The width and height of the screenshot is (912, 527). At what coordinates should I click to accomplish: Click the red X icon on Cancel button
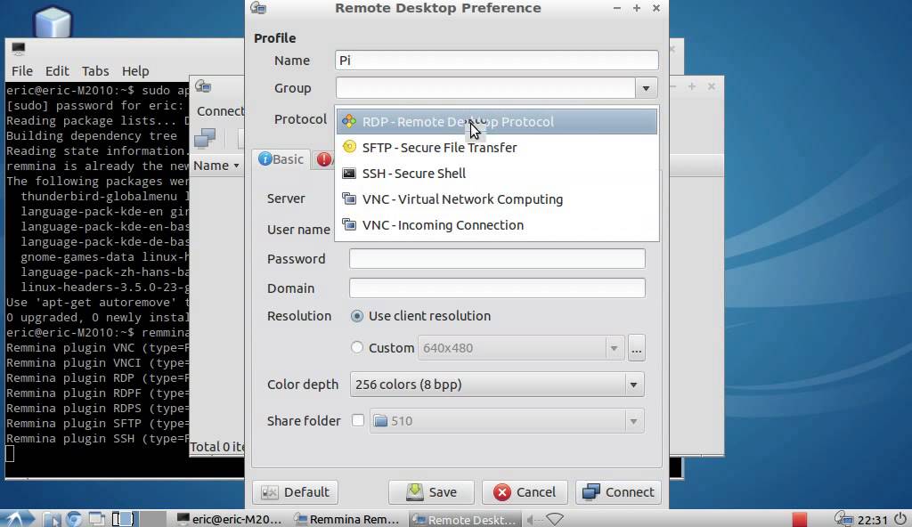(502, 492)
